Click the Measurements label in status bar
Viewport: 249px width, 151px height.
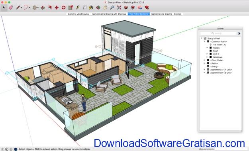[x=206, y=149]
